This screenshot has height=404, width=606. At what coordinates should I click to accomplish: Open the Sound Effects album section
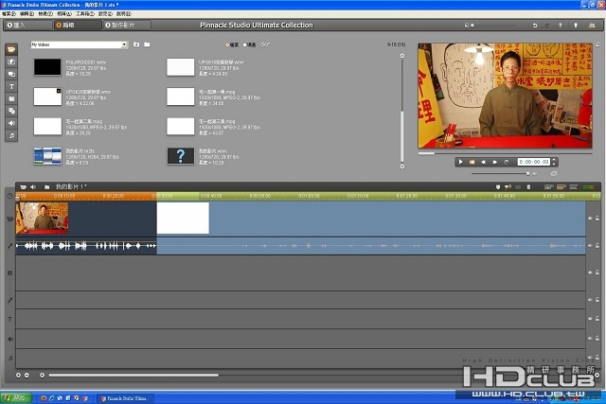(x=11, y=123)
